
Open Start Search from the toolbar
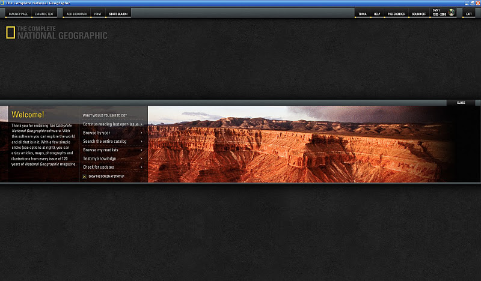click(x=118, y=13)
